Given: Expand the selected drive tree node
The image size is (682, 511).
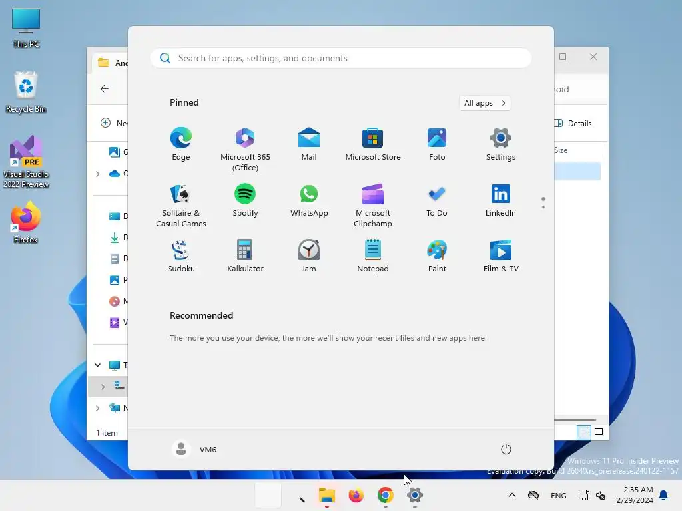Looking at the screenshot, I should click(x=103, y=387).
